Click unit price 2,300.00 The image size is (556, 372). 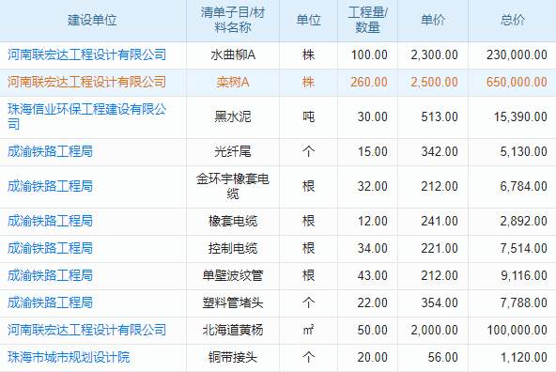pyautogui.click(x=434, y=55)
